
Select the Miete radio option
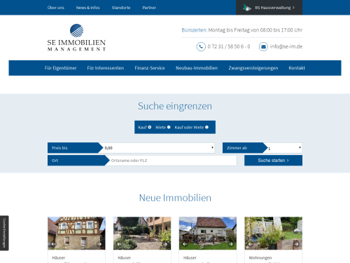pos(169,127)
